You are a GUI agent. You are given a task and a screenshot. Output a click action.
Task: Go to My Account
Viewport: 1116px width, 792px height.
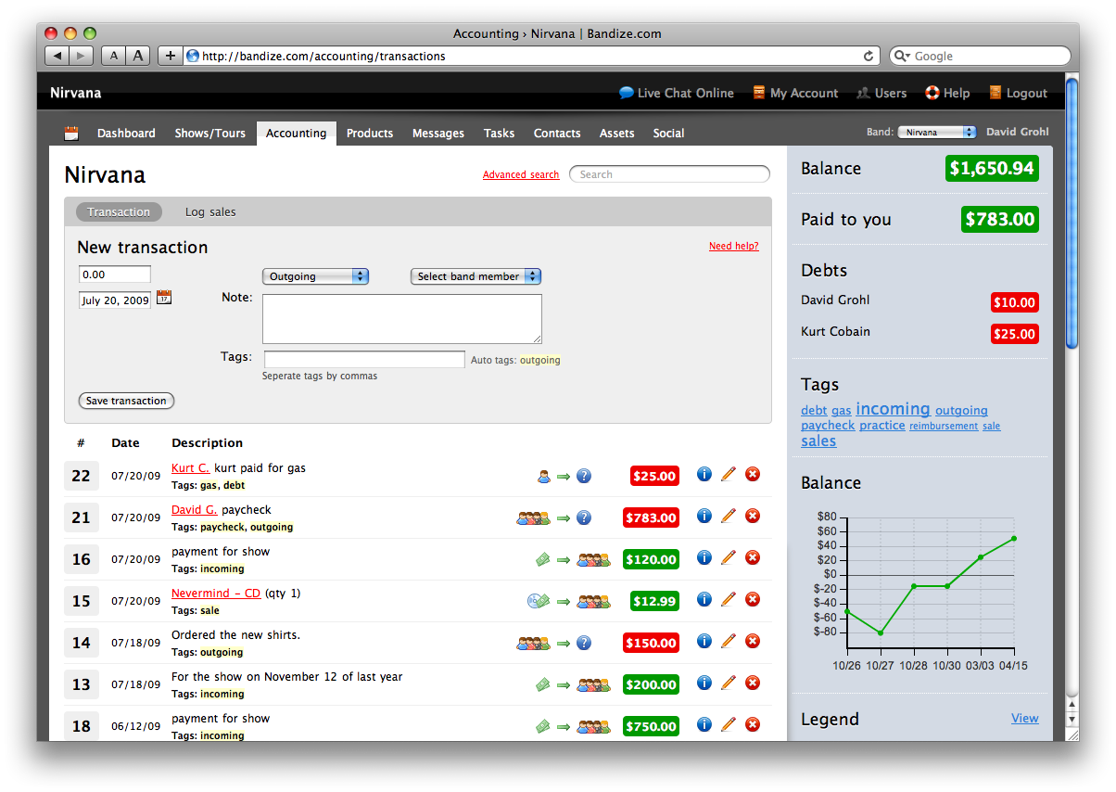click(795, 93)
